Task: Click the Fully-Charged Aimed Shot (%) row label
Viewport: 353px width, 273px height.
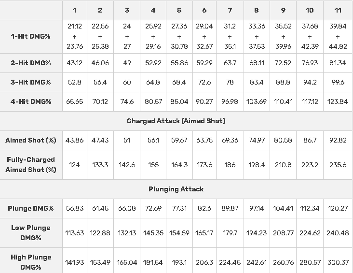Action: point(31,165)
